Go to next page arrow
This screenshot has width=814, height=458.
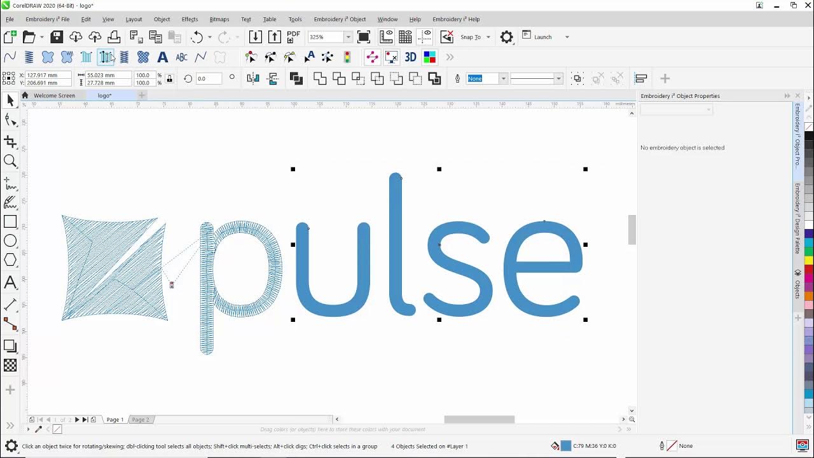point(77,420)
